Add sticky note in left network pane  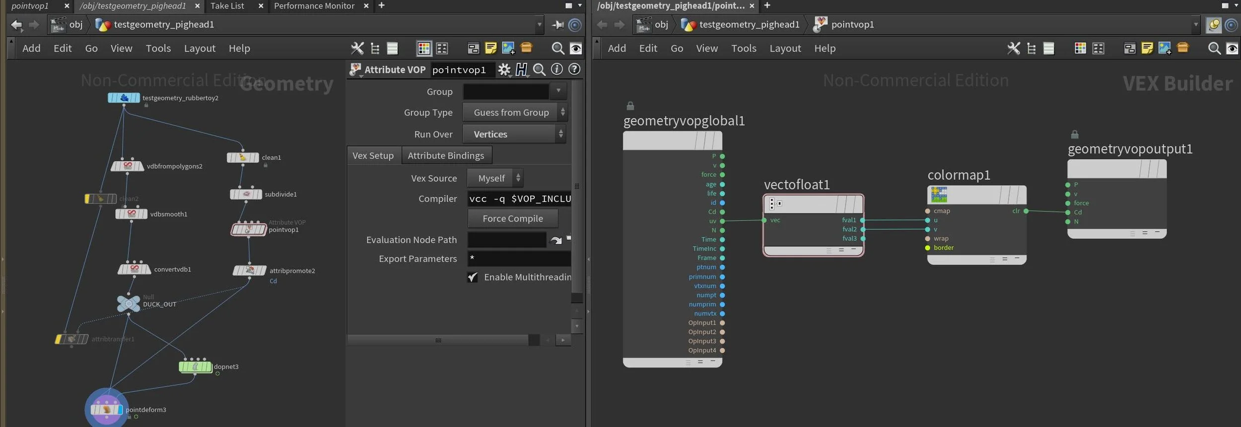point(490,48)
